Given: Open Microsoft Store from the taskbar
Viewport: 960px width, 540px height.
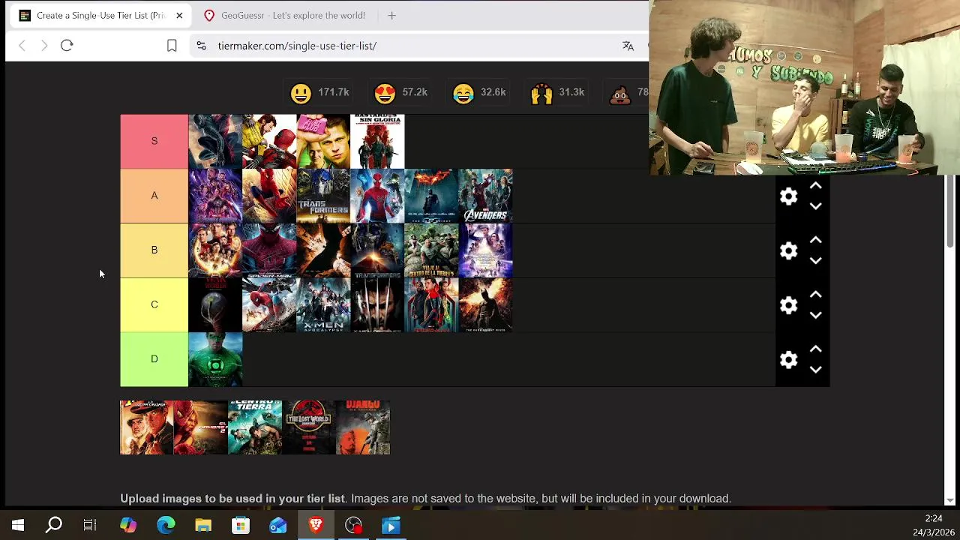Looking at the screenshot, I should pos(241,526).
